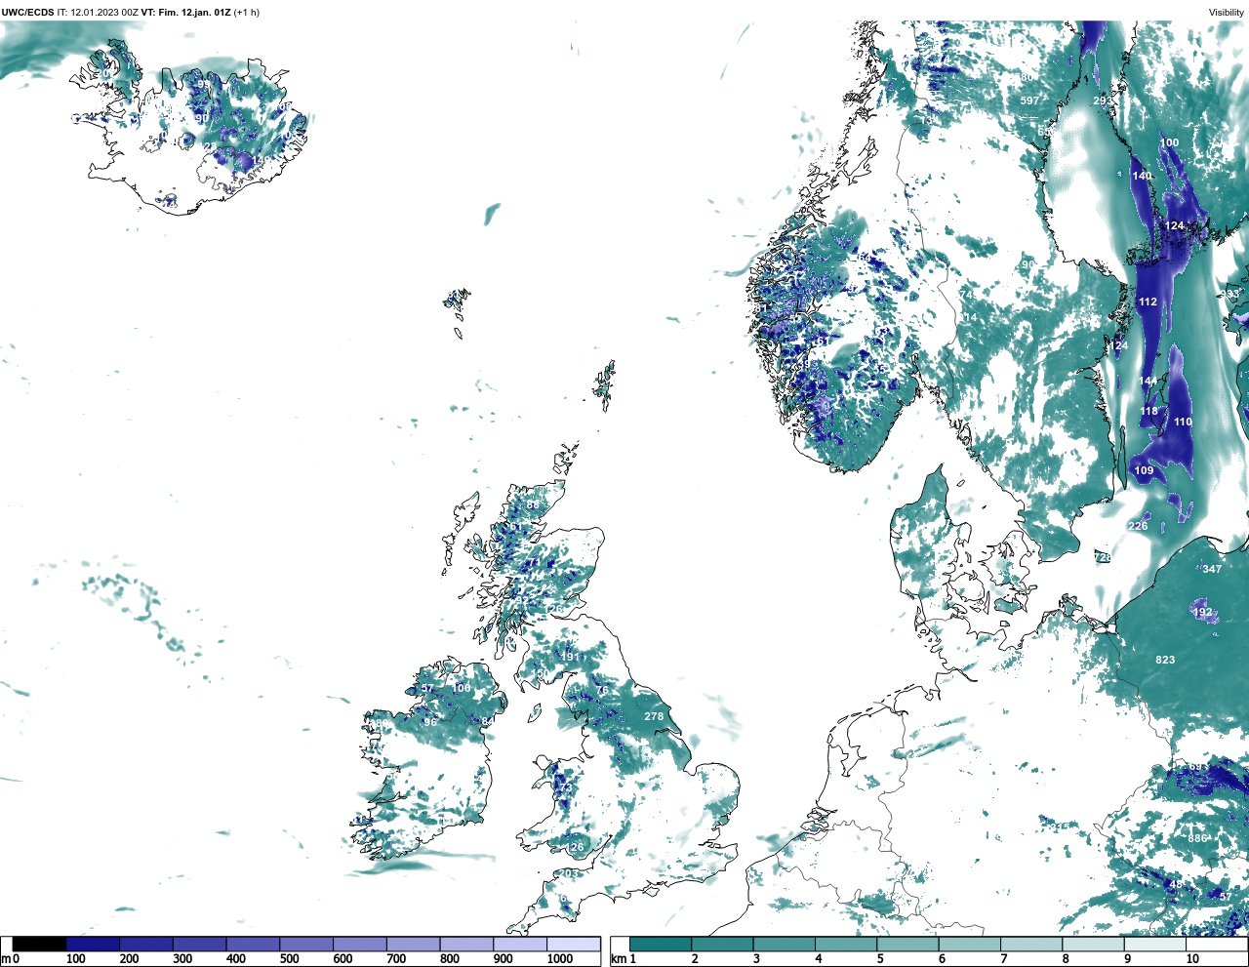Click the '500' tick label on the meter legend

coord(289,959)
